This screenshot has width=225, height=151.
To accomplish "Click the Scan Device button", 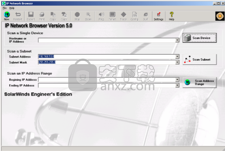I will 199,38.
